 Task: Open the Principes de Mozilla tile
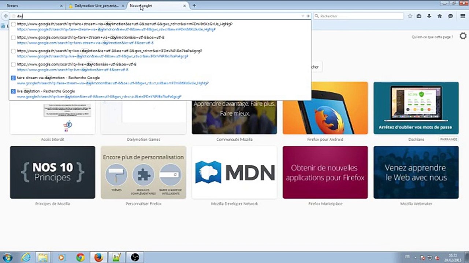coord(52,172)
